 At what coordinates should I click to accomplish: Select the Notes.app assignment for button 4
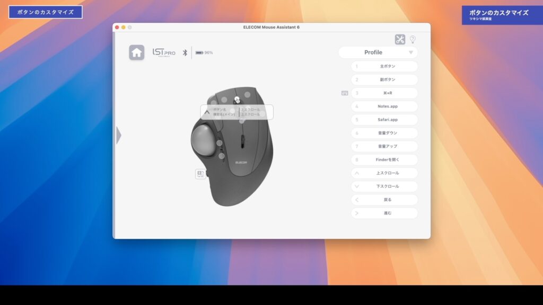pyautogui.click(x=384, y=106)
